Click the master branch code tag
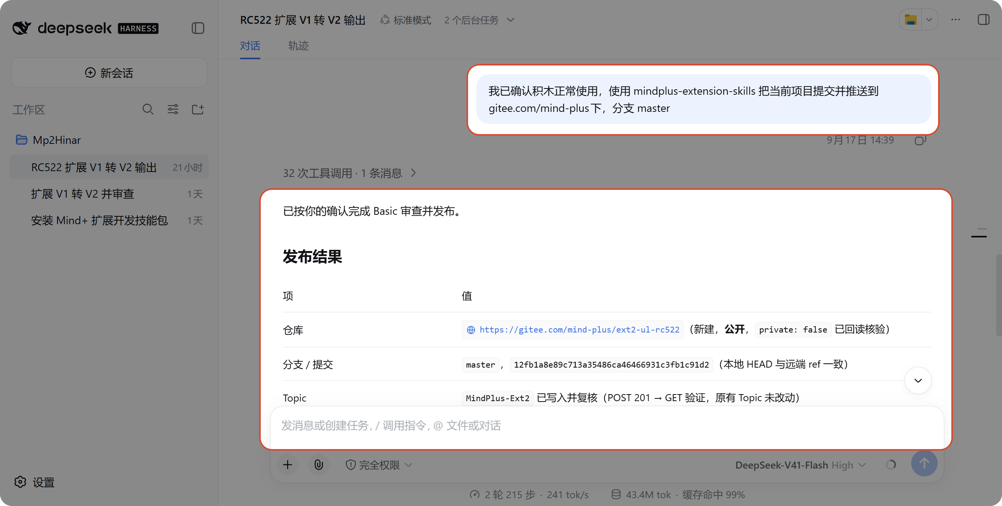Viewport: 1002px width, 506px height. tap(480, 365)
